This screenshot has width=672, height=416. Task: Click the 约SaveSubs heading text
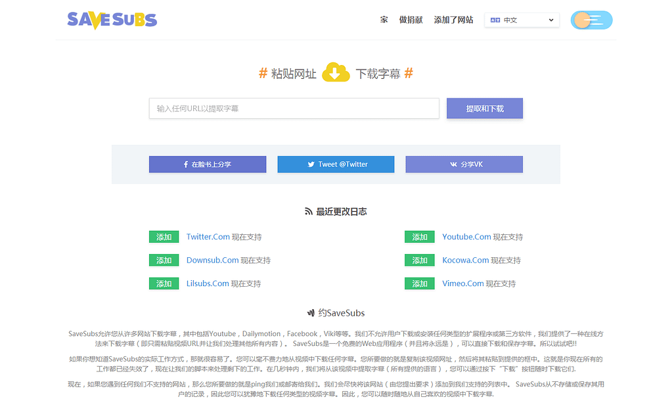tap(342, 313)
